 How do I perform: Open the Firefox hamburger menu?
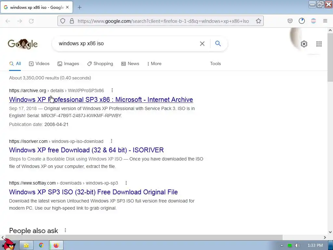325,21
